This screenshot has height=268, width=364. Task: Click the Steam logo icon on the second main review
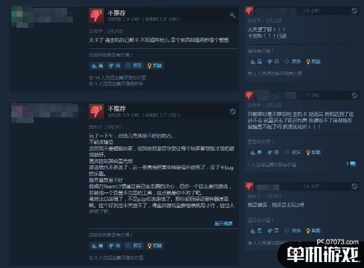pos(232,111)
